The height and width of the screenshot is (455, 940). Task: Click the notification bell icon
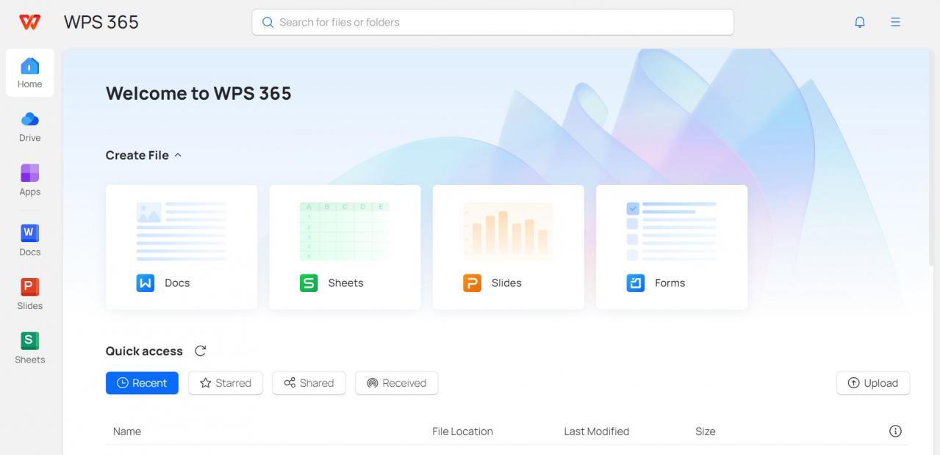tap(860, 22)
